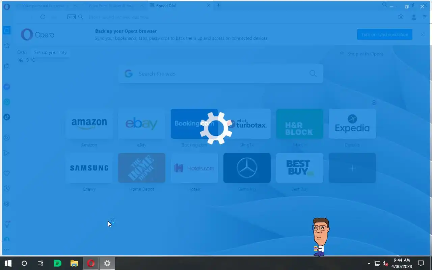This screenshot has width=432, height=270.
Task: Open the profile account icon
Action: pos(414,17)
